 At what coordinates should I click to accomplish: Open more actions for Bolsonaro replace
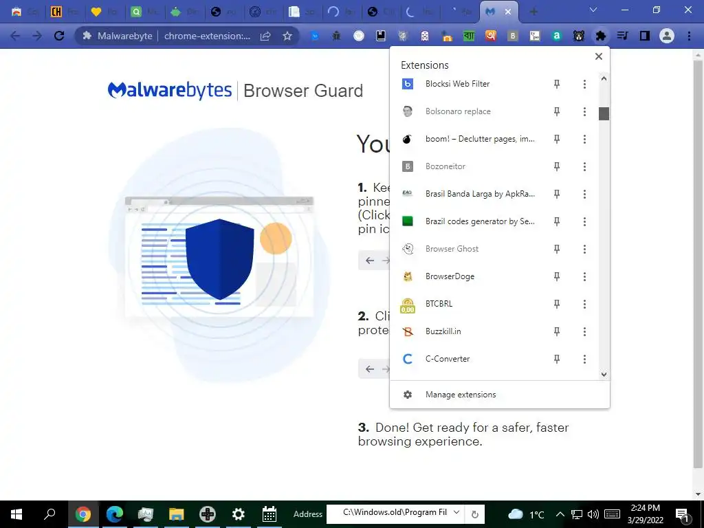click(584, 111)
